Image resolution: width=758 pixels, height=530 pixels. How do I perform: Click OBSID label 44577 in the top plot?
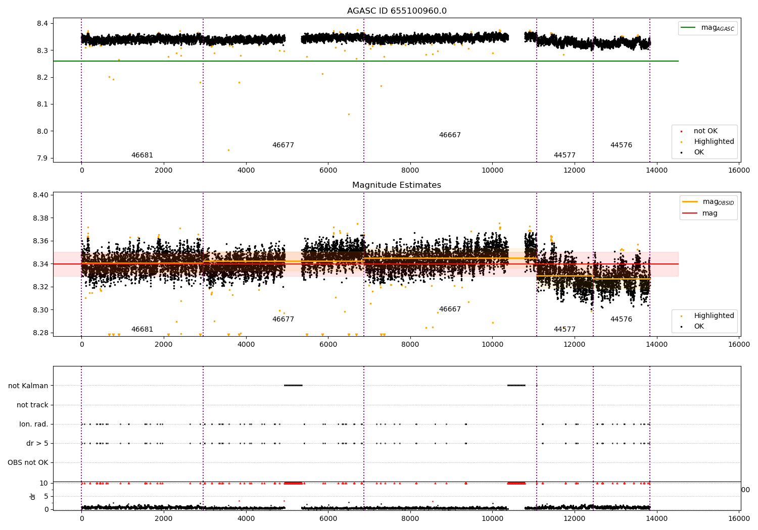(564, 155)
